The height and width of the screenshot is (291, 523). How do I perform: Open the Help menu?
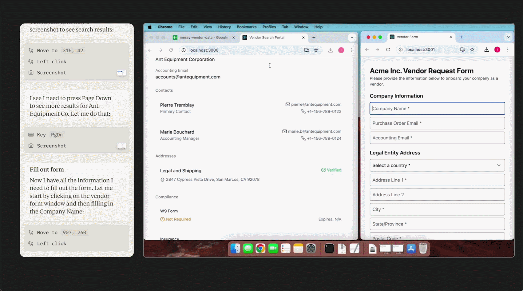319,27
